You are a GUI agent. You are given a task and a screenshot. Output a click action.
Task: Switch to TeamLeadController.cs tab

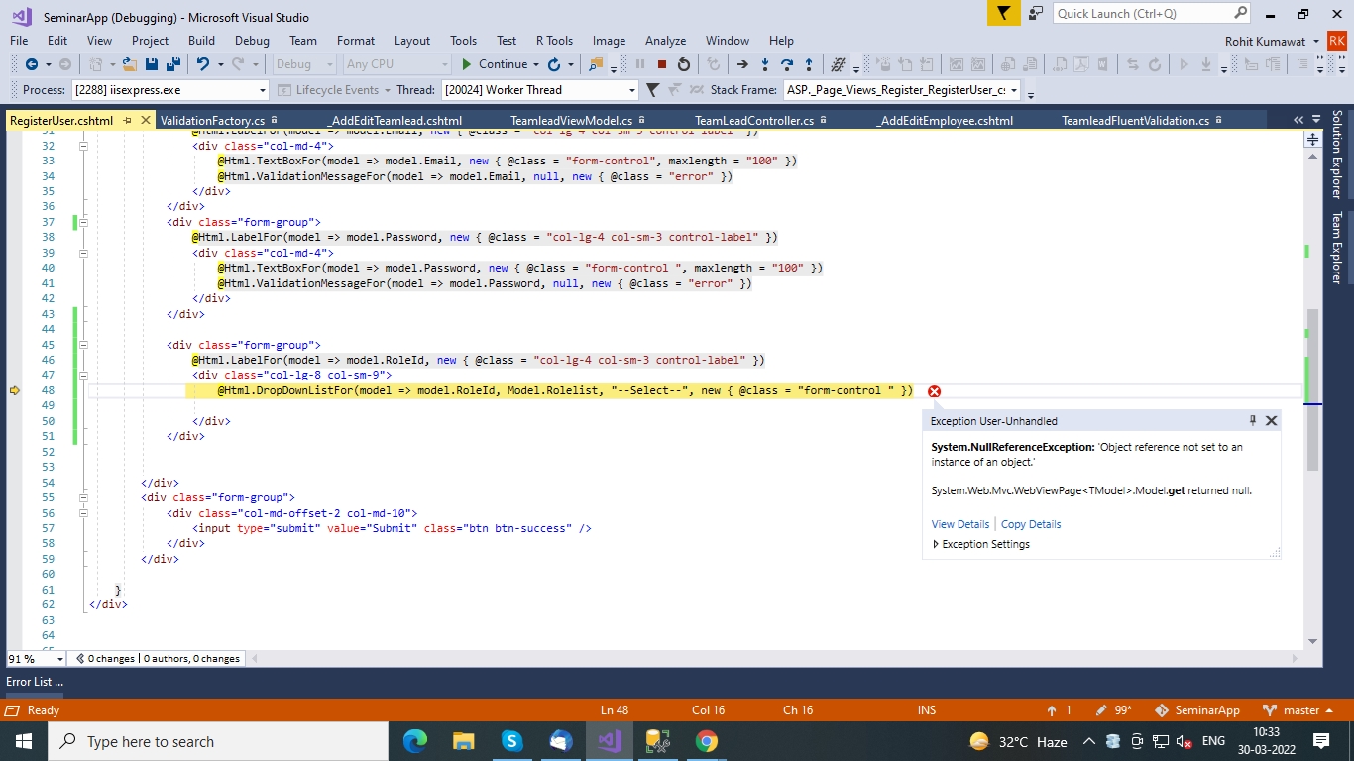click(753, 121)
